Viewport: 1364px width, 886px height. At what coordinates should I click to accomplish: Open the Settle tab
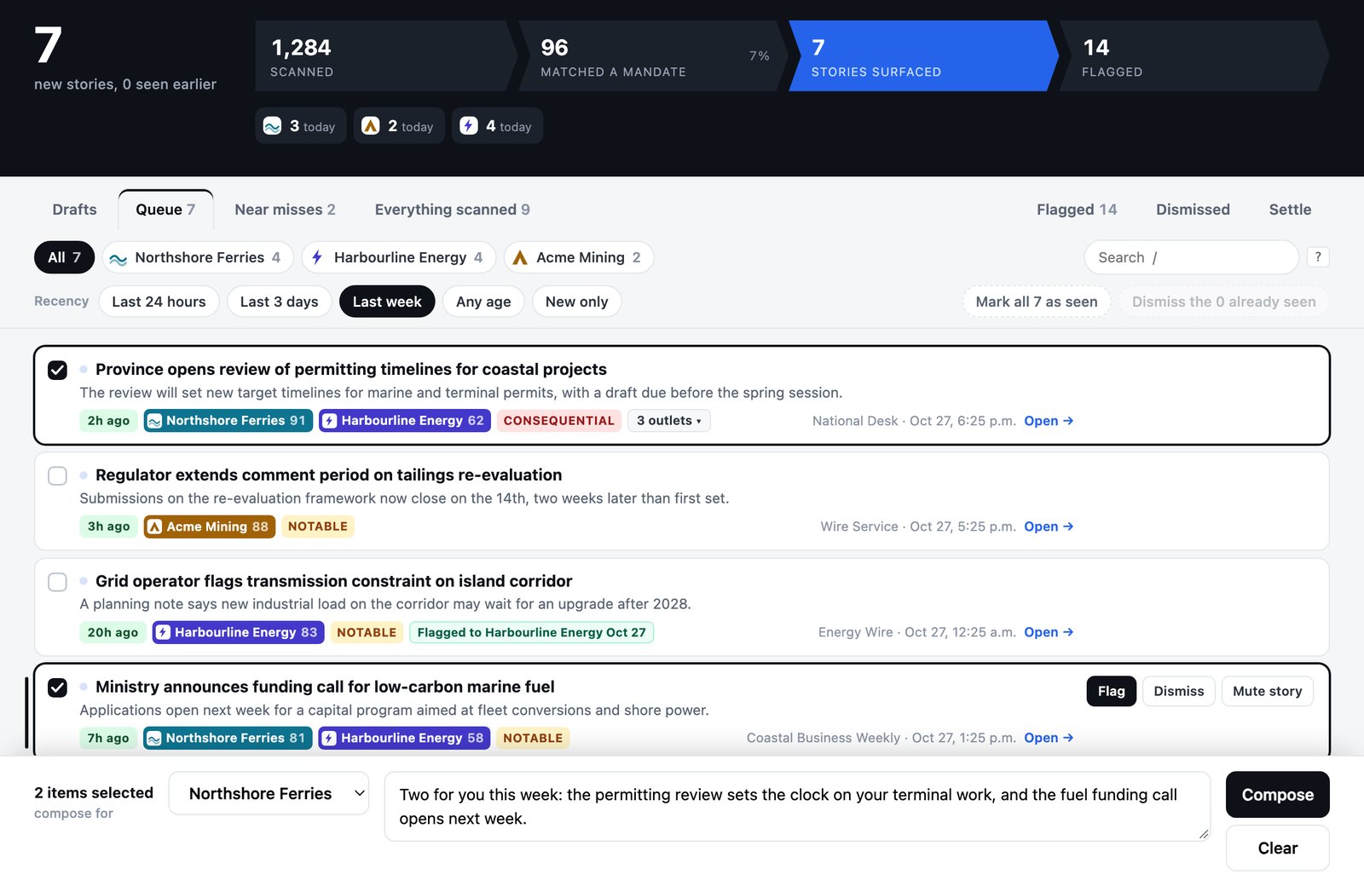1290,210
